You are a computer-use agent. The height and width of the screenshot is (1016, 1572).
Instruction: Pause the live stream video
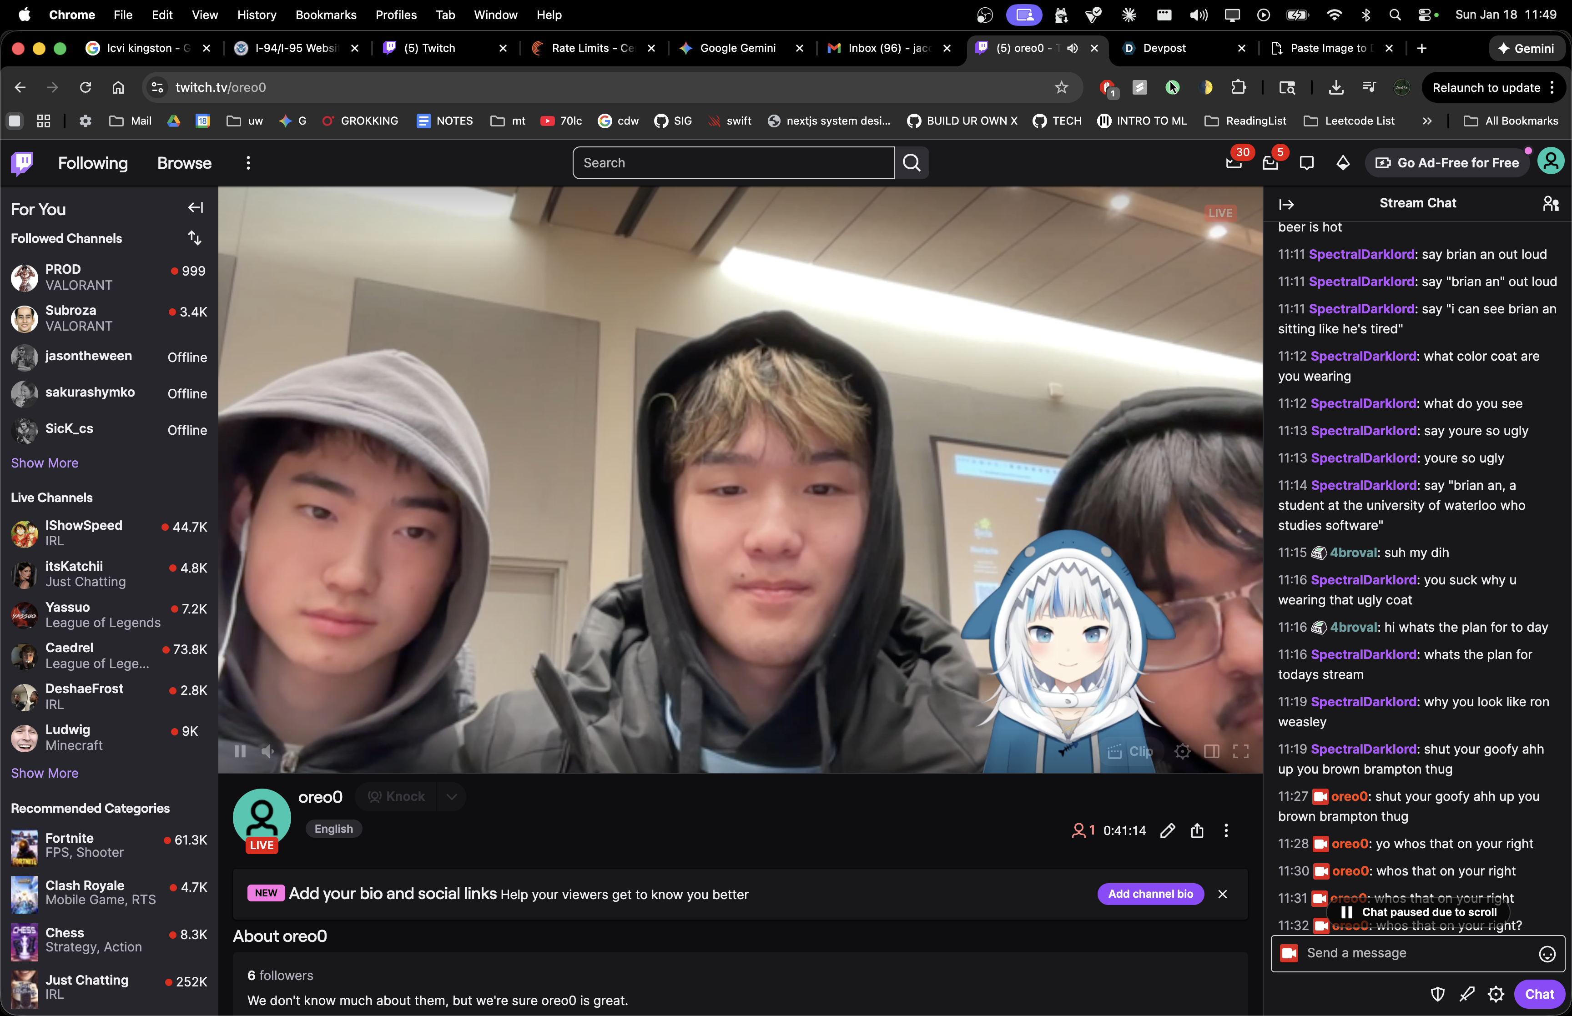[x=239, y=751]
